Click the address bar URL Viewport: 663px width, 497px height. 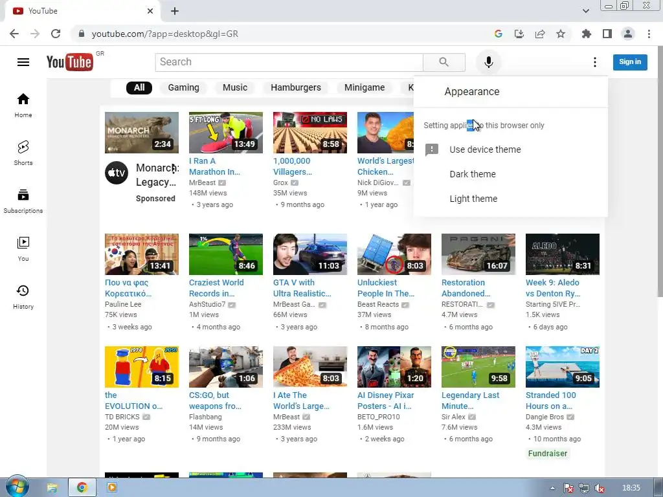click(x=165, y=34)
